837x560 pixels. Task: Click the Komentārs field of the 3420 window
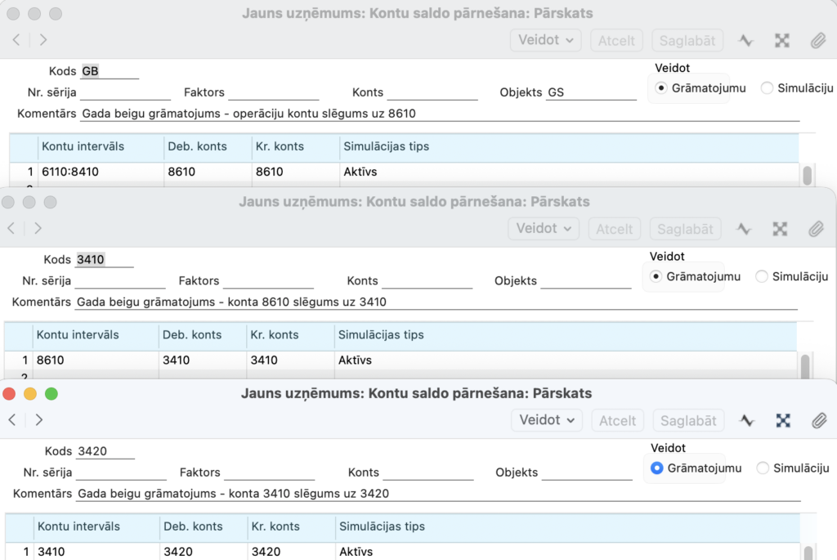pyautogui.click(x=439, y=493)
